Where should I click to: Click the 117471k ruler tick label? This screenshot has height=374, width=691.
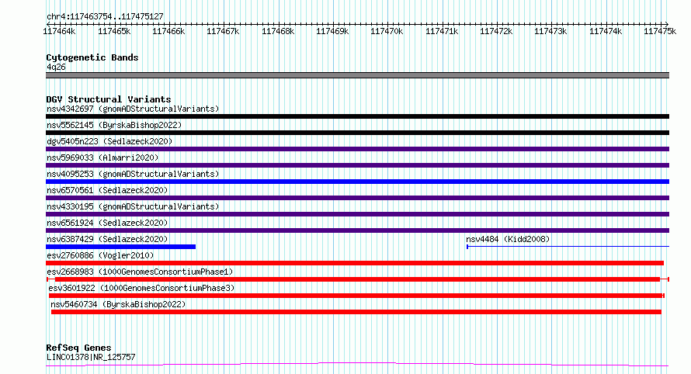(442, 31)
